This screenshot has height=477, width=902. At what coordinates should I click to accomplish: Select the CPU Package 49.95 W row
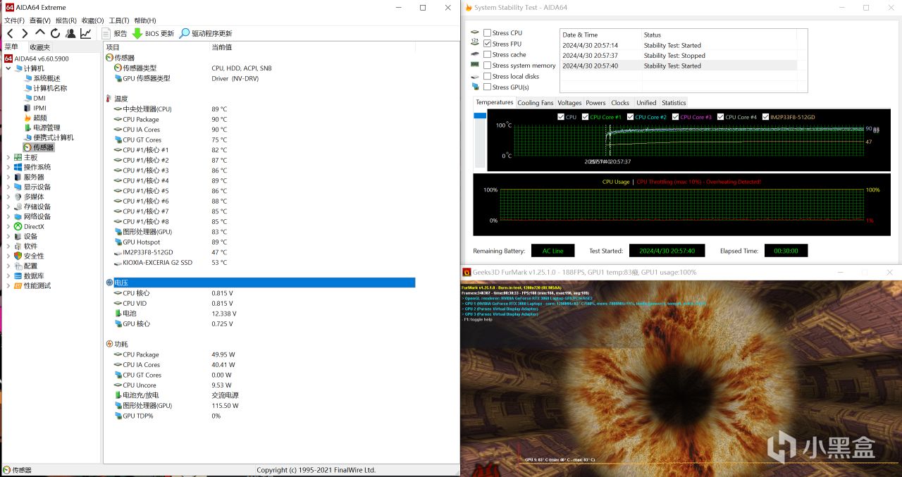(x=260, y=354)
